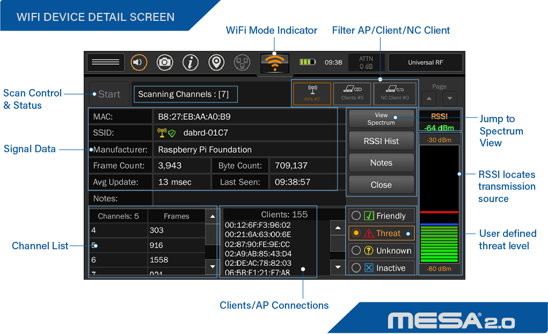Click the grayed-out network diagram icon
This screenshot has height=334, width=548.
pyautogui.click(x=242, y=63)
